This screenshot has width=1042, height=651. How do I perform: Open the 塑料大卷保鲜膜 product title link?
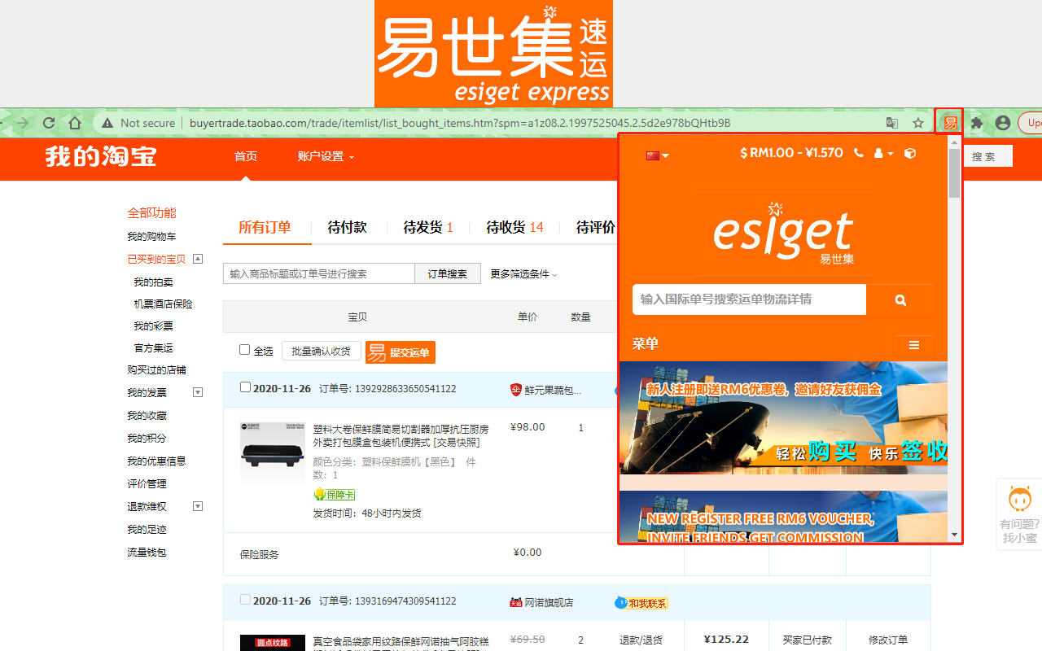point(401,435)
